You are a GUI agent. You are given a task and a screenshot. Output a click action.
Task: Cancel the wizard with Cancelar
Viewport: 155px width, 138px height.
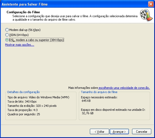click(x=142, y=132)
